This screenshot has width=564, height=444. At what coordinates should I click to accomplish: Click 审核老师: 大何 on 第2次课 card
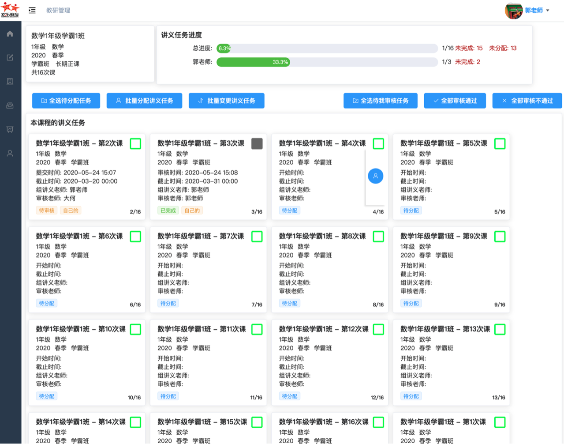(56, 198)
